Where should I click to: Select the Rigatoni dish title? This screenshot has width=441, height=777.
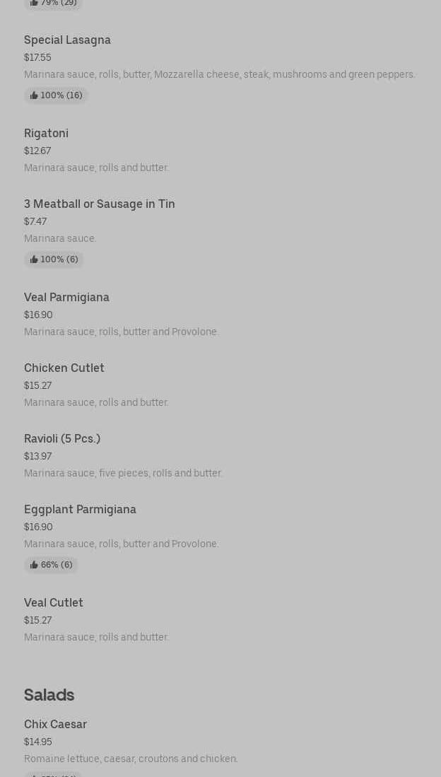(46, 133)
